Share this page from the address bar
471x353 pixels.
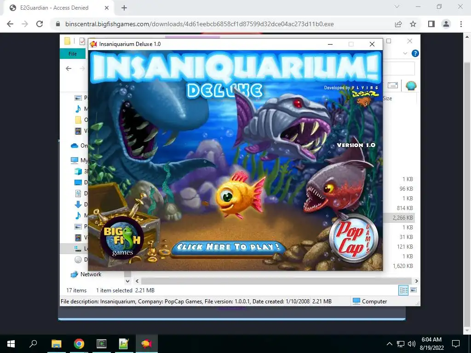(398, 24)
